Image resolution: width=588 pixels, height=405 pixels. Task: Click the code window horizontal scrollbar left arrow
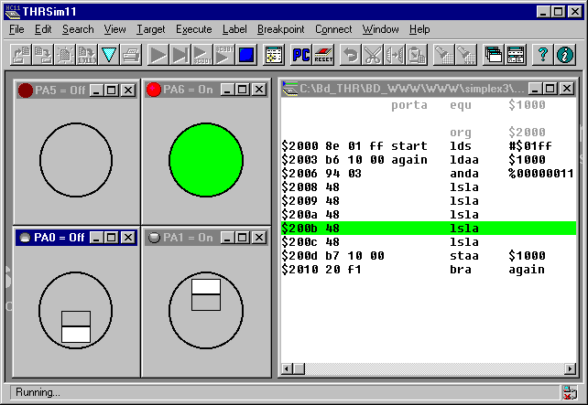coord(289,368)
